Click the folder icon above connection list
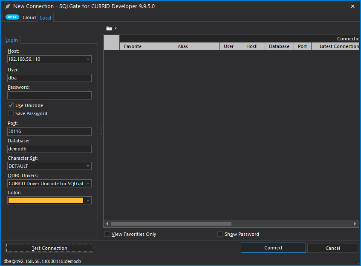 109,28
